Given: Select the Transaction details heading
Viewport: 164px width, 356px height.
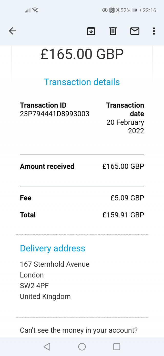Looking at the screenshot, I should click(82, 82).
